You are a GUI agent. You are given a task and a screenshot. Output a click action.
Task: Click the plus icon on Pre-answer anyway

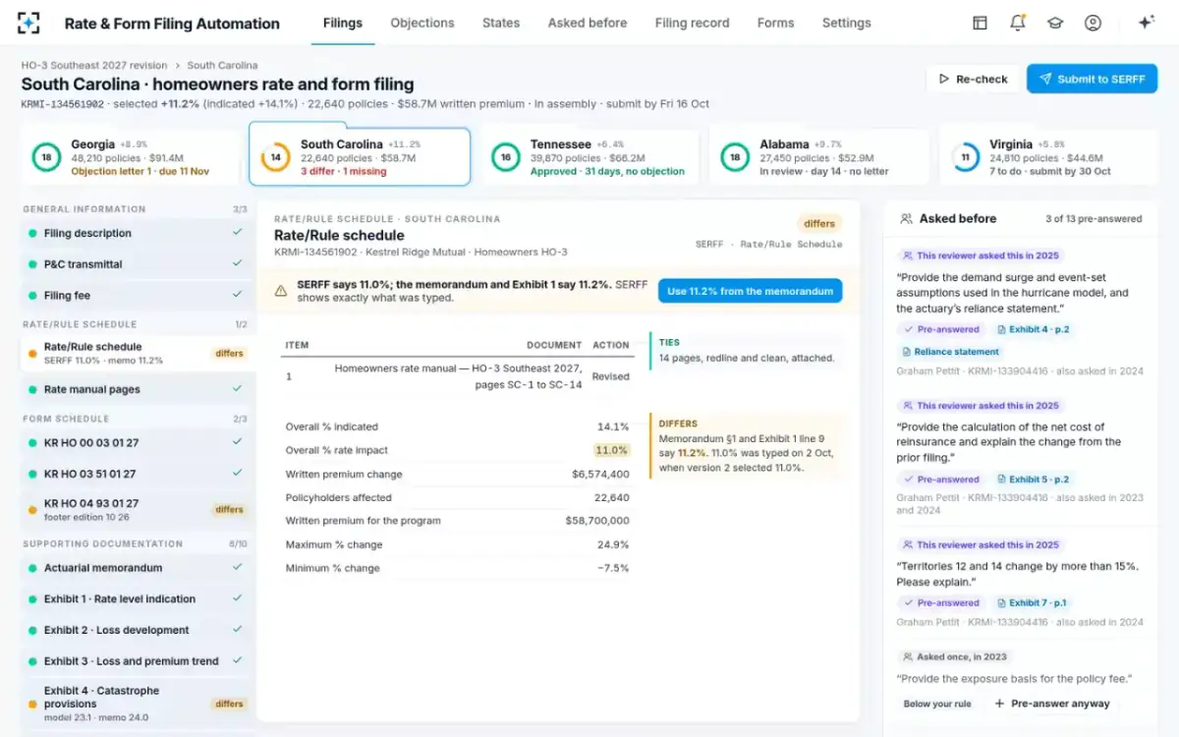(999, 704)
